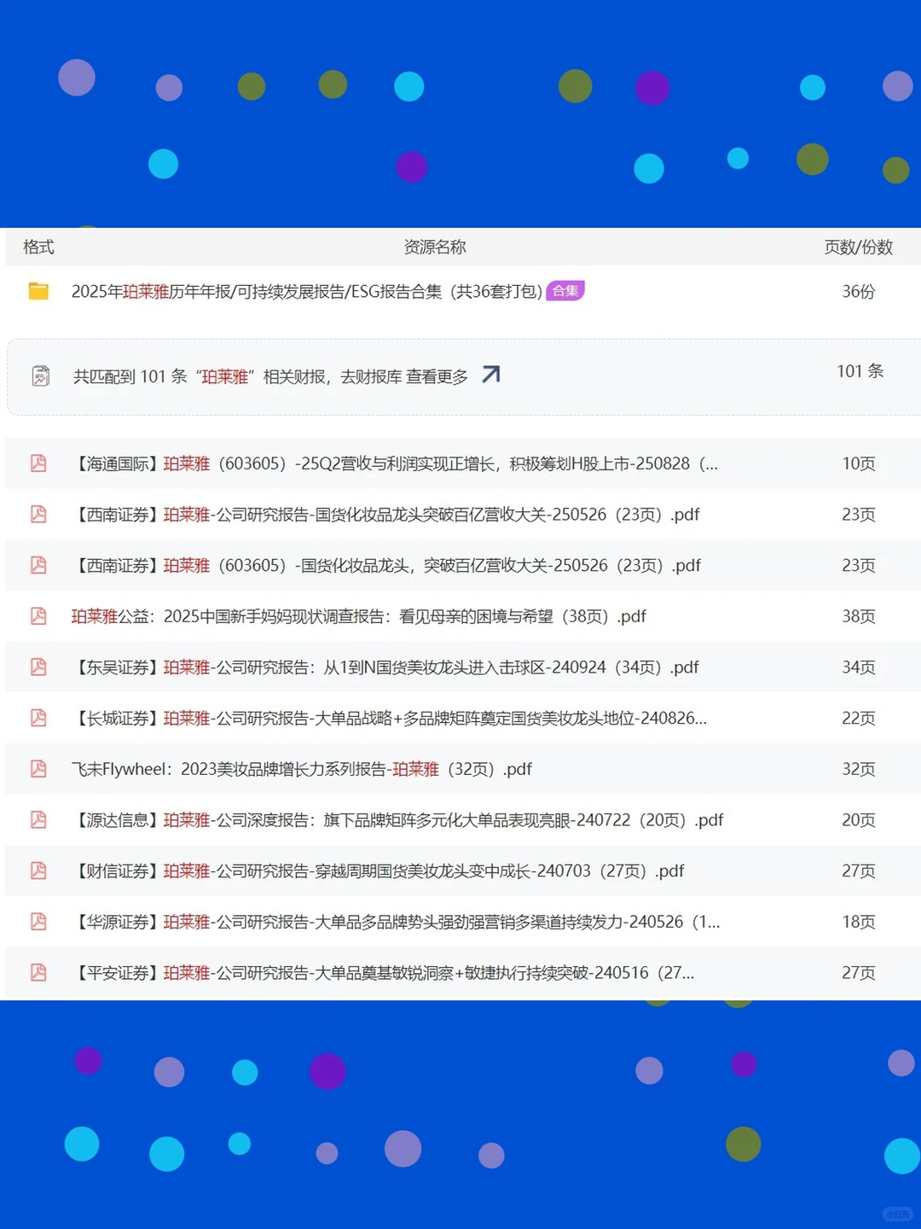Click the PDF icon beside the first 西南证券 report
This screenshot has width=921, height=1229.
click(x=38, y=514)
